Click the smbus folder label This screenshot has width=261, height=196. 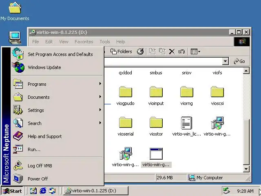pyautogui.click(x=156, y=73)
